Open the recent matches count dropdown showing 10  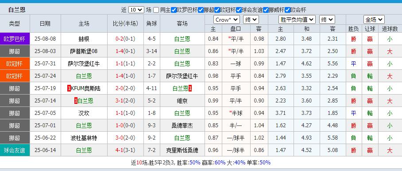[136, 10]
